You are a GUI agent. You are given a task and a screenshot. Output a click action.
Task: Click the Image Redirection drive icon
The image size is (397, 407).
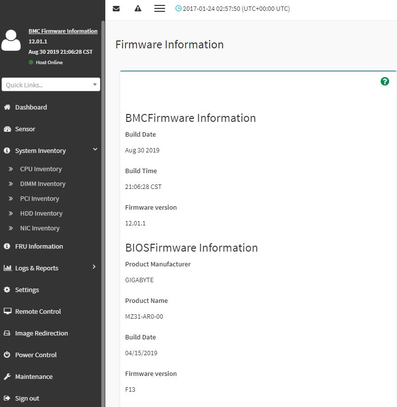7,333
